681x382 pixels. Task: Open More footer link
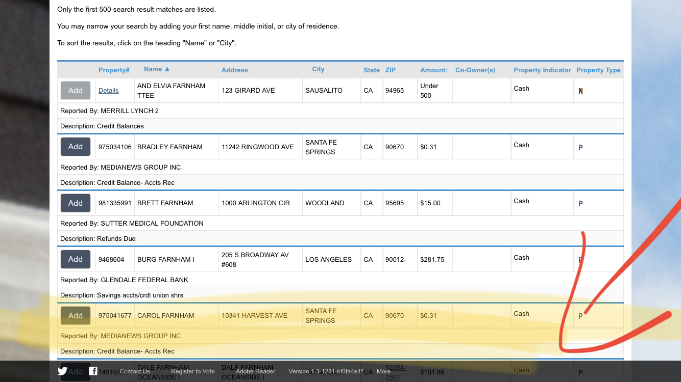click(383, 371)
